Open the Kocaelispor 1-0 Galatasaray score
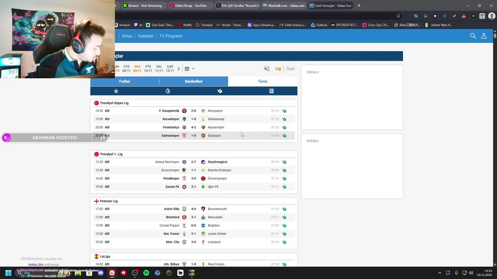 tap(194, 119)
